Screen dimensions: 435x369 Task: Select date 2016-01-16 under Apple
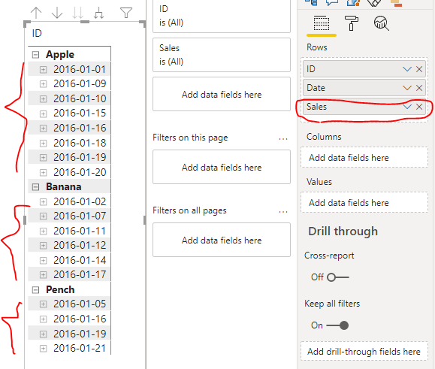click(x=80, y=129)
